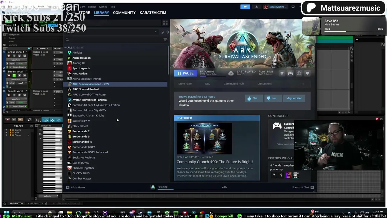Select the Pro Tools grabber hand tool
The image size is (387, 218).
tap(59, 120)
